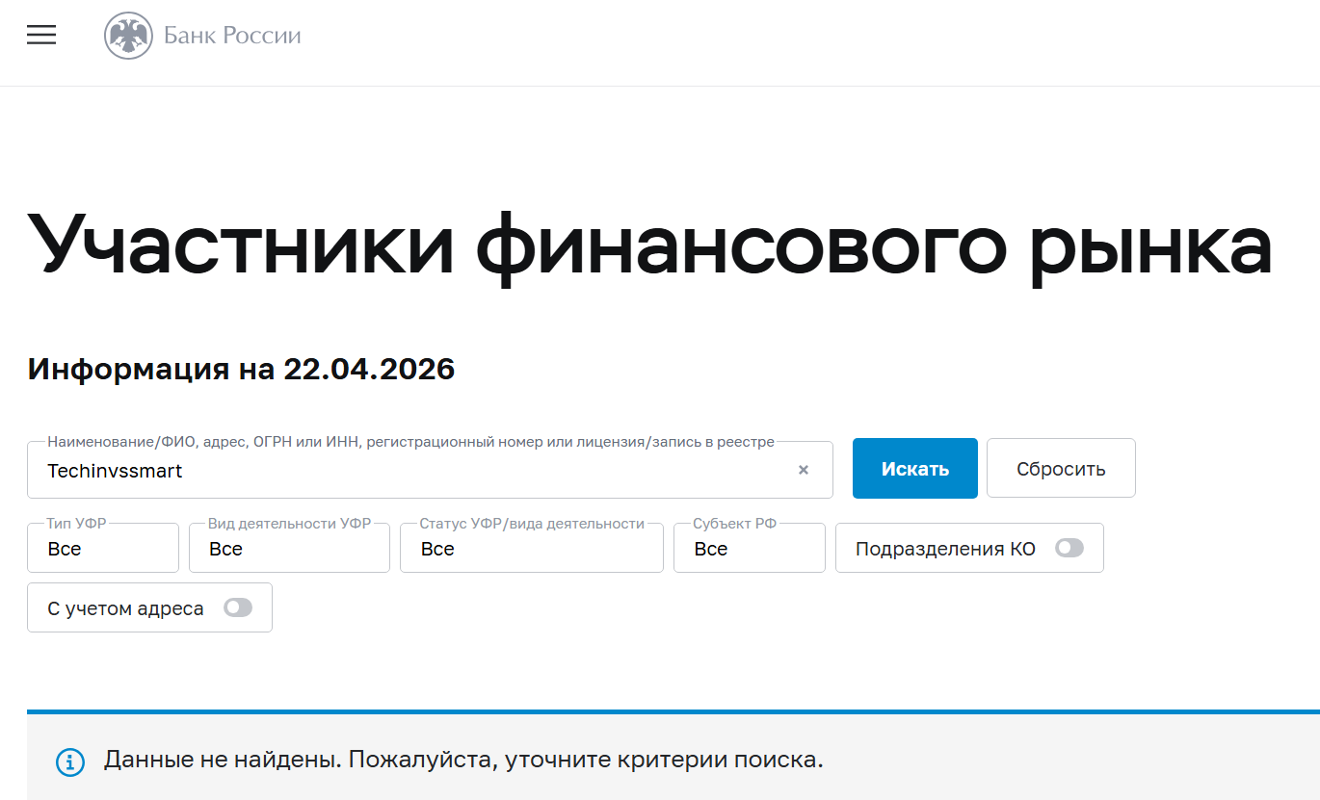Image resolution: width=1320 pixels, height=800 pixels.
Task: Open the Тип УФР dropdown
Action: point(103,548)
